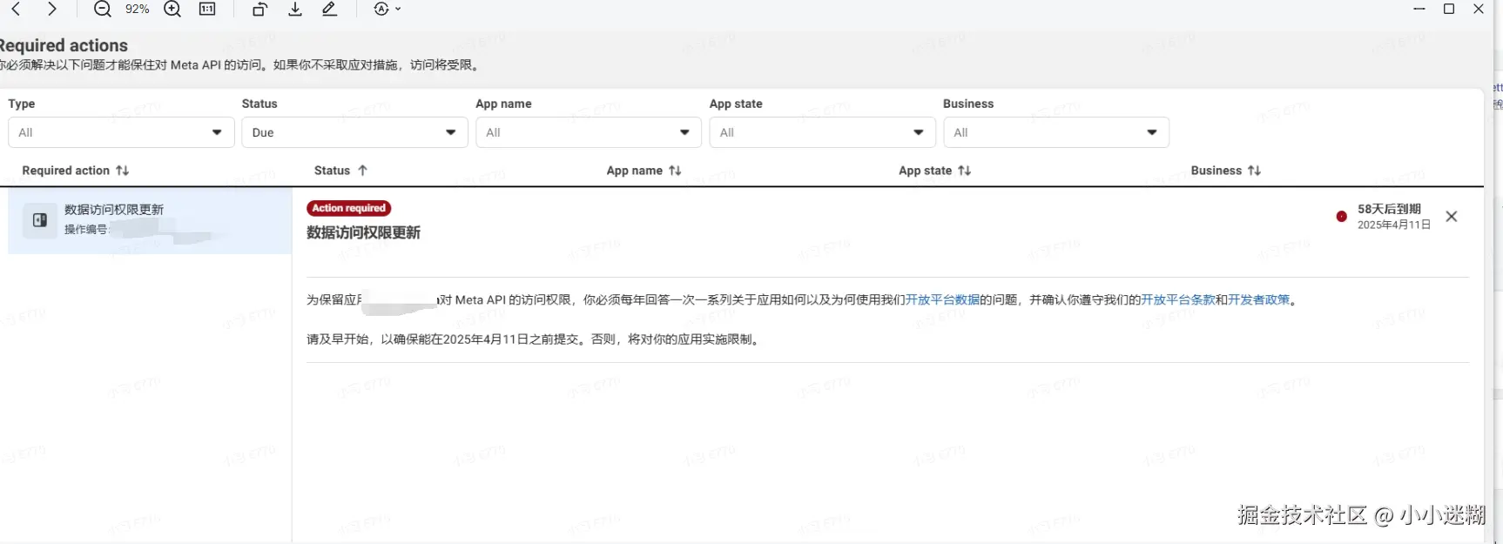Sort by App state column header
1503x544 pixels.
click(934, 171)
